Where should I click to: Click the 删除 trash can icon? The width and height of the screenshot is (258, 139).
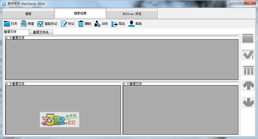point(81,24)
